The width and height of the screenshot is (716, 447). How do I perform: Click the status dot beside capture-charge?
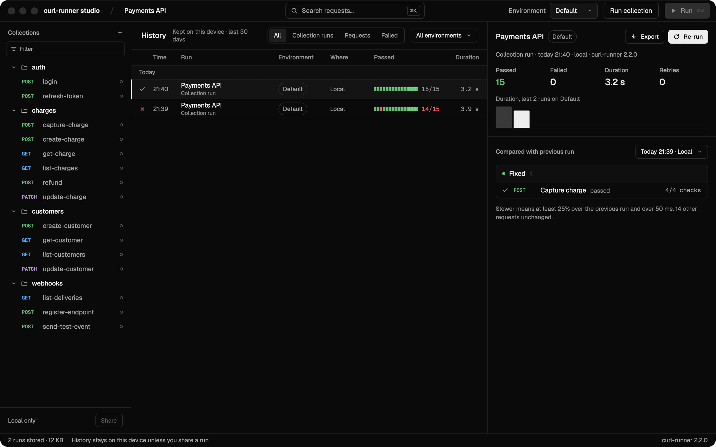point(121,125)
